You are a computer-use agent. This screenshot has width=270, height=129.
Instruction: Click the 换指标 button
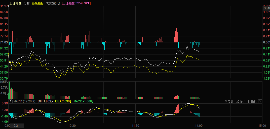[252, 101]
